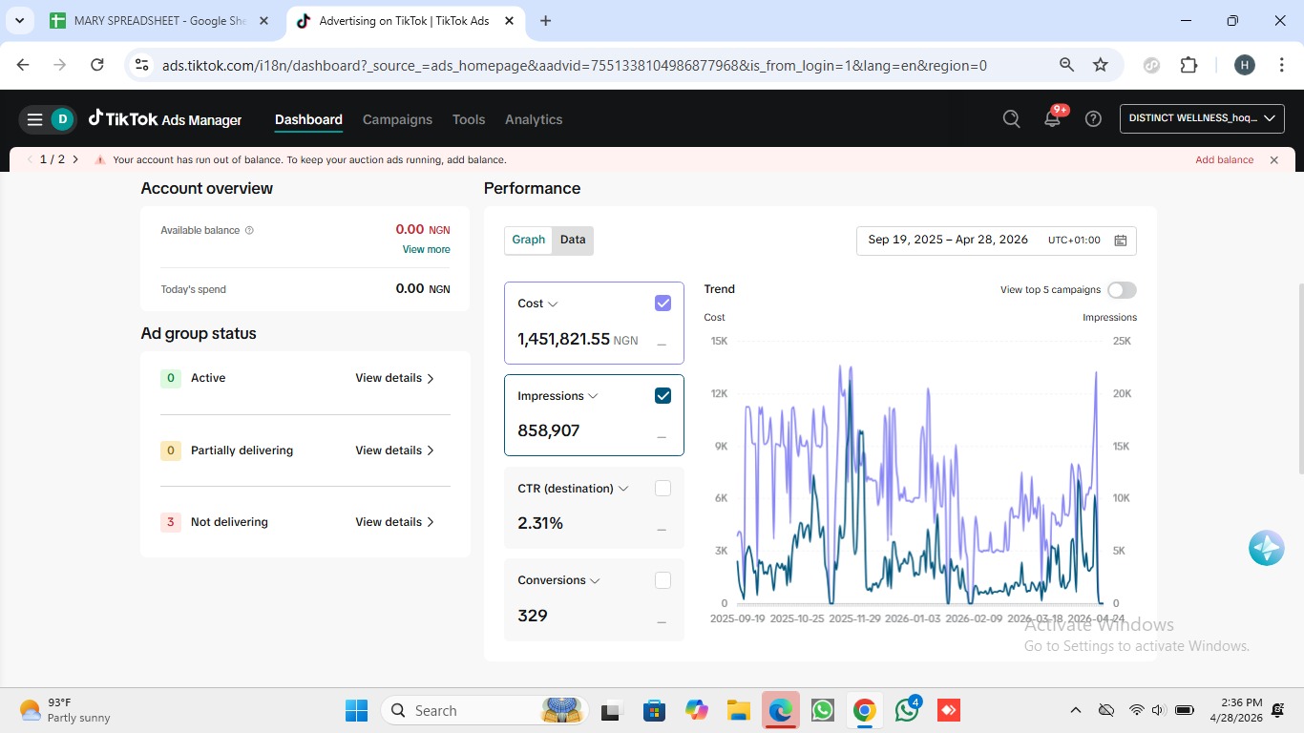Open the date range picker field
This screenshot has height=733, width=1304.
click(996, 241)
